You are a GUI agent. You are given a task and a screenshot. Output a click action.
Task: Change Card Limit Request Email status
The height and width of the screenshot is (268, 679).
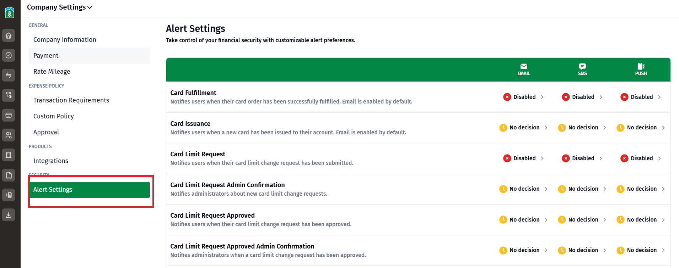524,158
